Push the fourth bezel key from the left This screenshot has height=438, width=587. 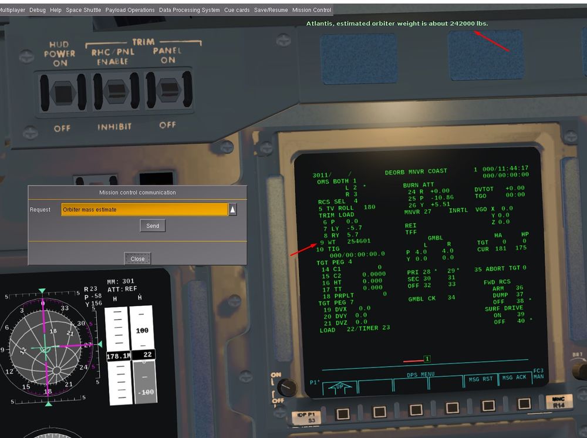(x=452, y=407)
